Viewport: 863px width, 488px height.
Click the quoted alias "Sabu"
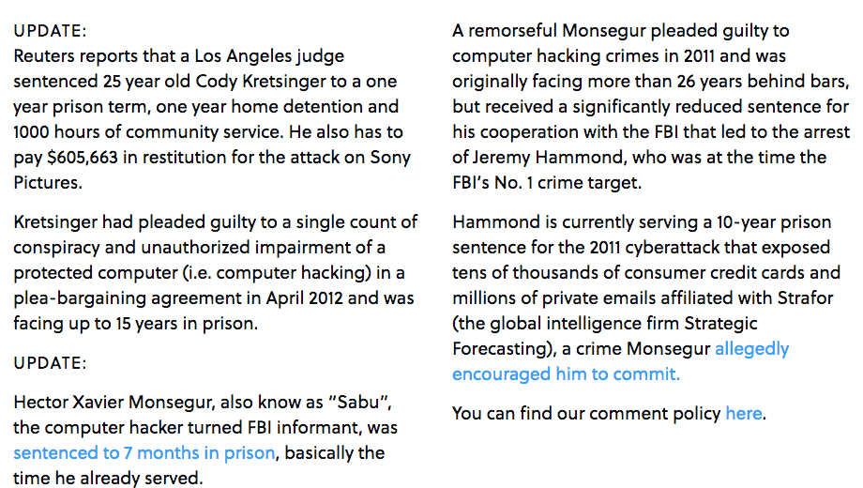[359, 402]
